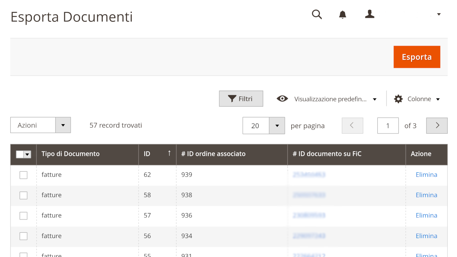This screenshot has width=457, height=257.
Task: Click the user account icon
Action: (x=370, y=14)
